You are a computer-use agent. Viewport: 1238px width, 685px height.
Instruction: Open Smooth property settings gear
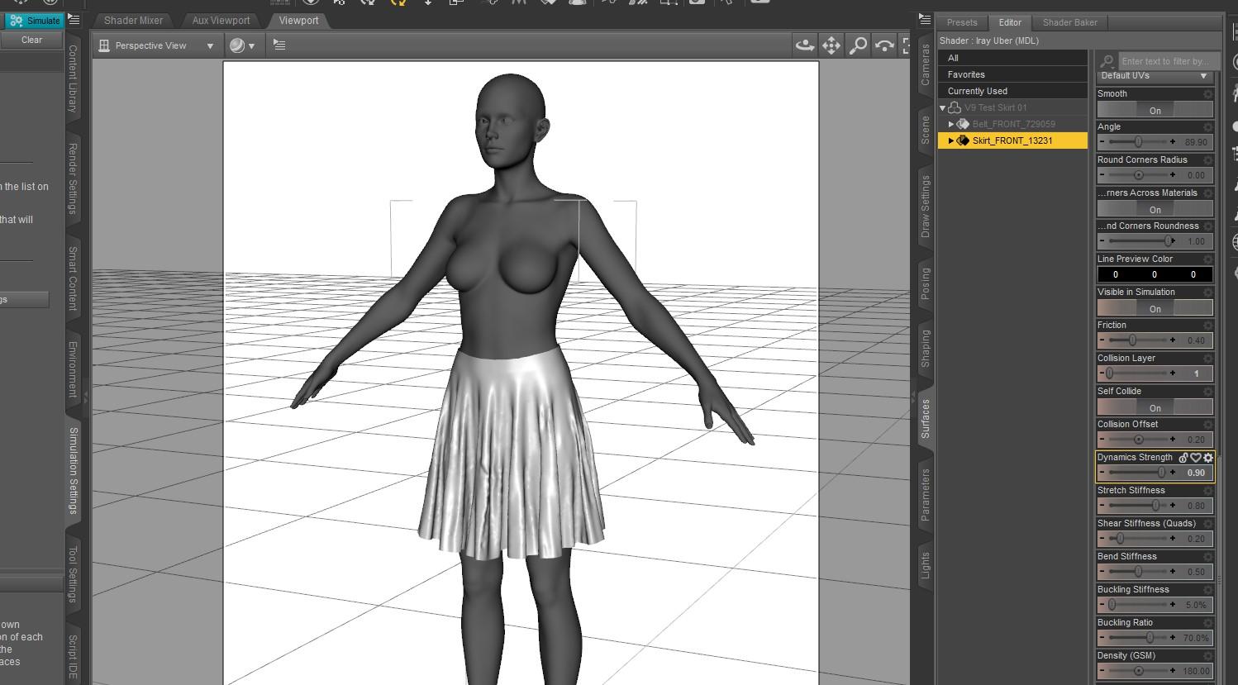(x=1208, y=94)
